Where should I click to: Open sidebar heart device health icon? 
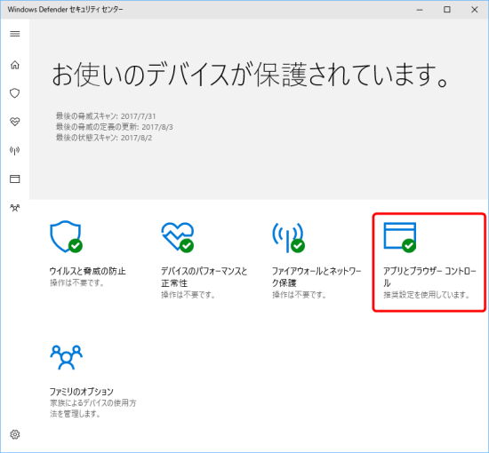point(14,122)
